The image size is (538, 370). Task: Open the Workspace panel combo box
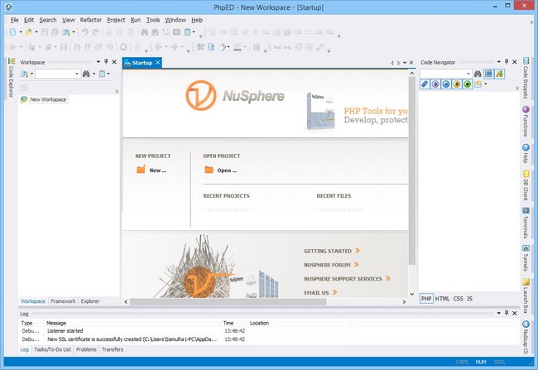click(58, 74)
